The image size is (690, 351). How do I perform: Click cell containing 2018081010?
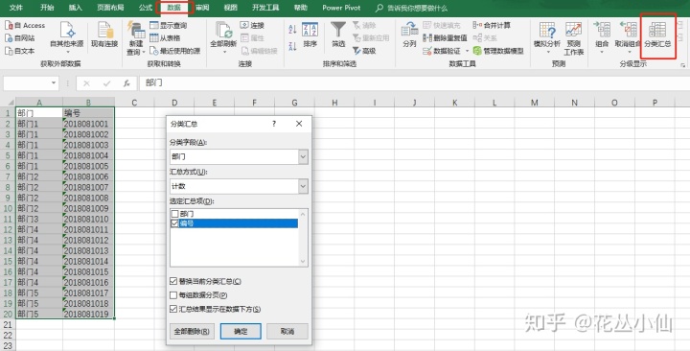[88, 219]
